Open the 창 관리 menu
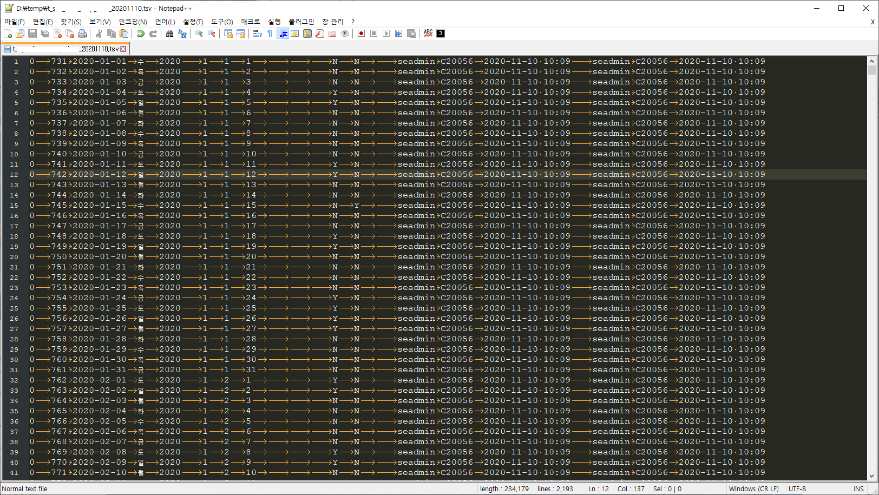Image resolution: width=879 pixels, height=495 pixels. [333, 22]
